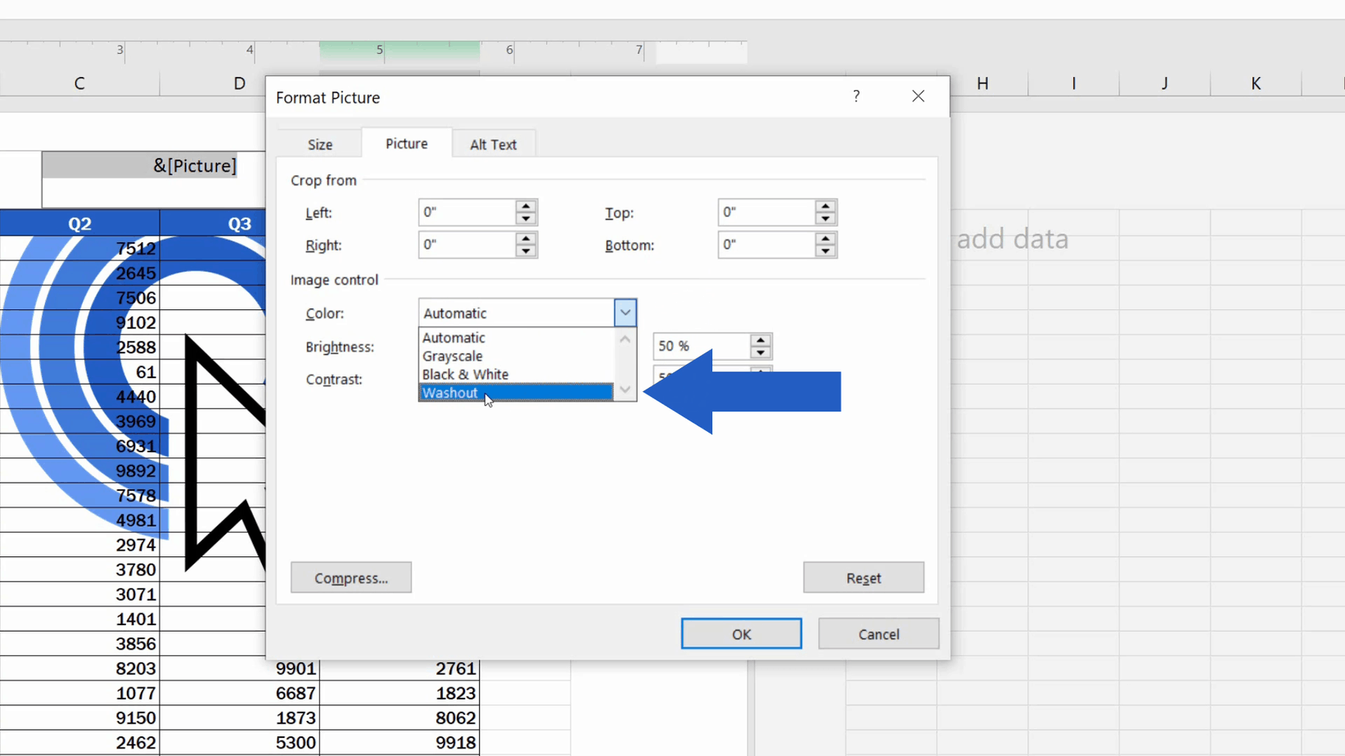The width and height of the screenshot is (1345, 756).
Task: Open the Color dropdown in Image control
Action: tap(625, 313)
